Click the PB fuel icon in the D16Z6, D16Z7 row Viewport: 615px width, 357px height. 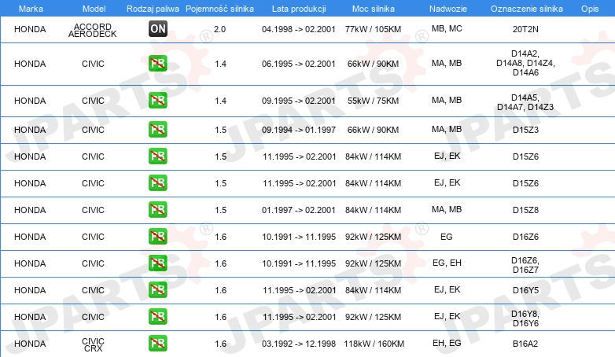tap(158, 263)
